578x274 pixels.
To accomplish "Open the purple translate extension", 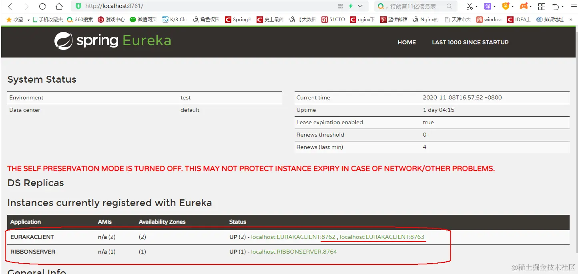I will click(488, 6).
